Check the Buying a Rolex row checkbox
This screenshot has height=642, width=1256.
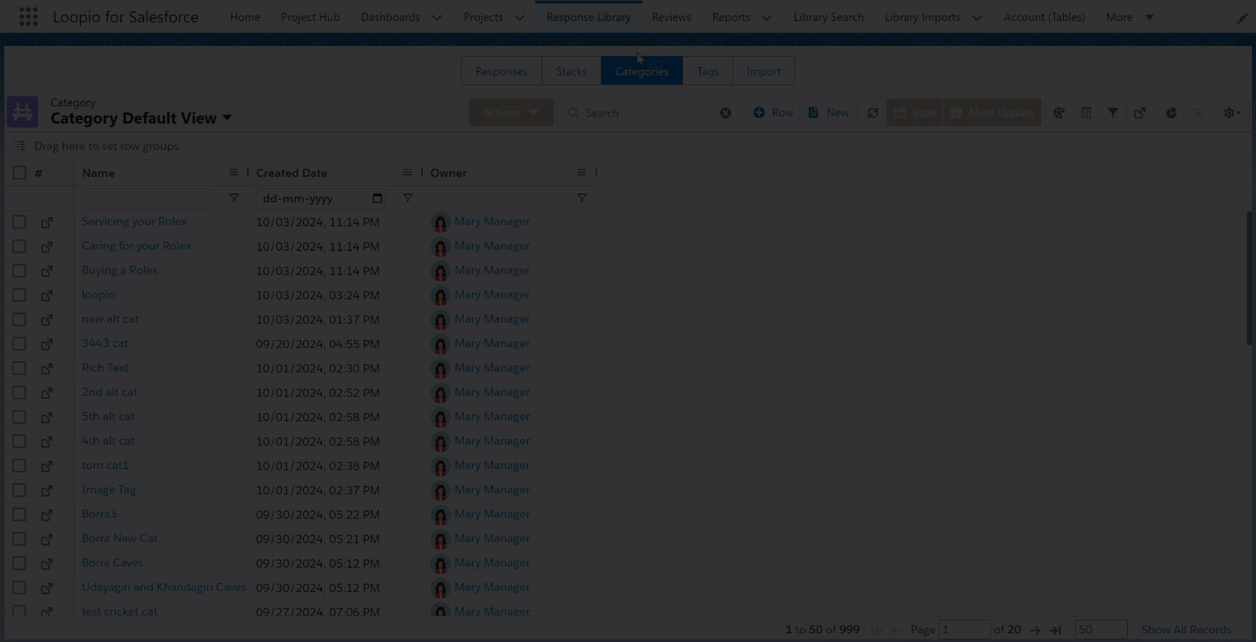point(19,270)
